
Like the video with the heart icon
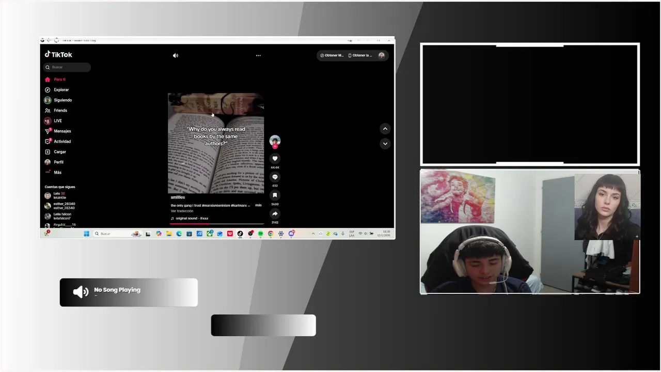click(275, 159)
